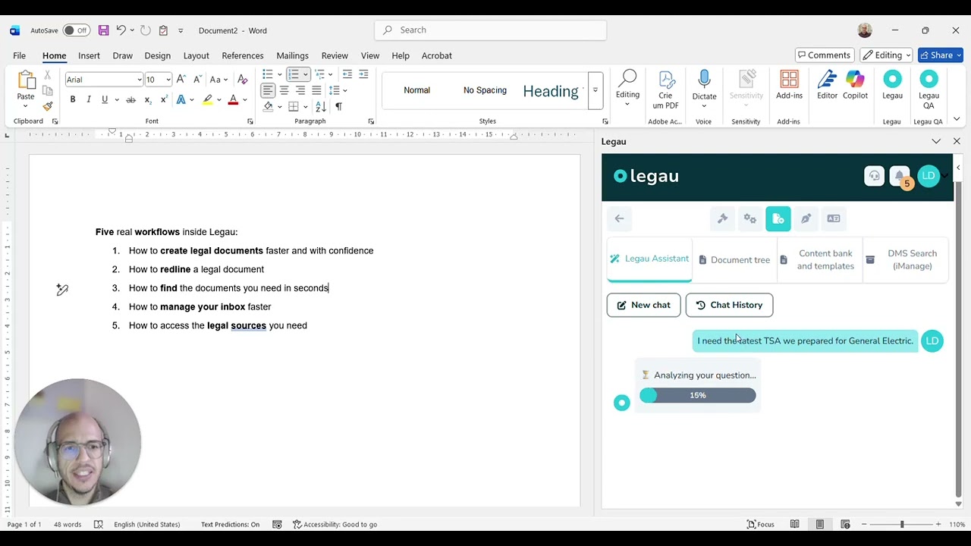
Task: Click the Decrease Font Size icon
Action: pos(197,80)
